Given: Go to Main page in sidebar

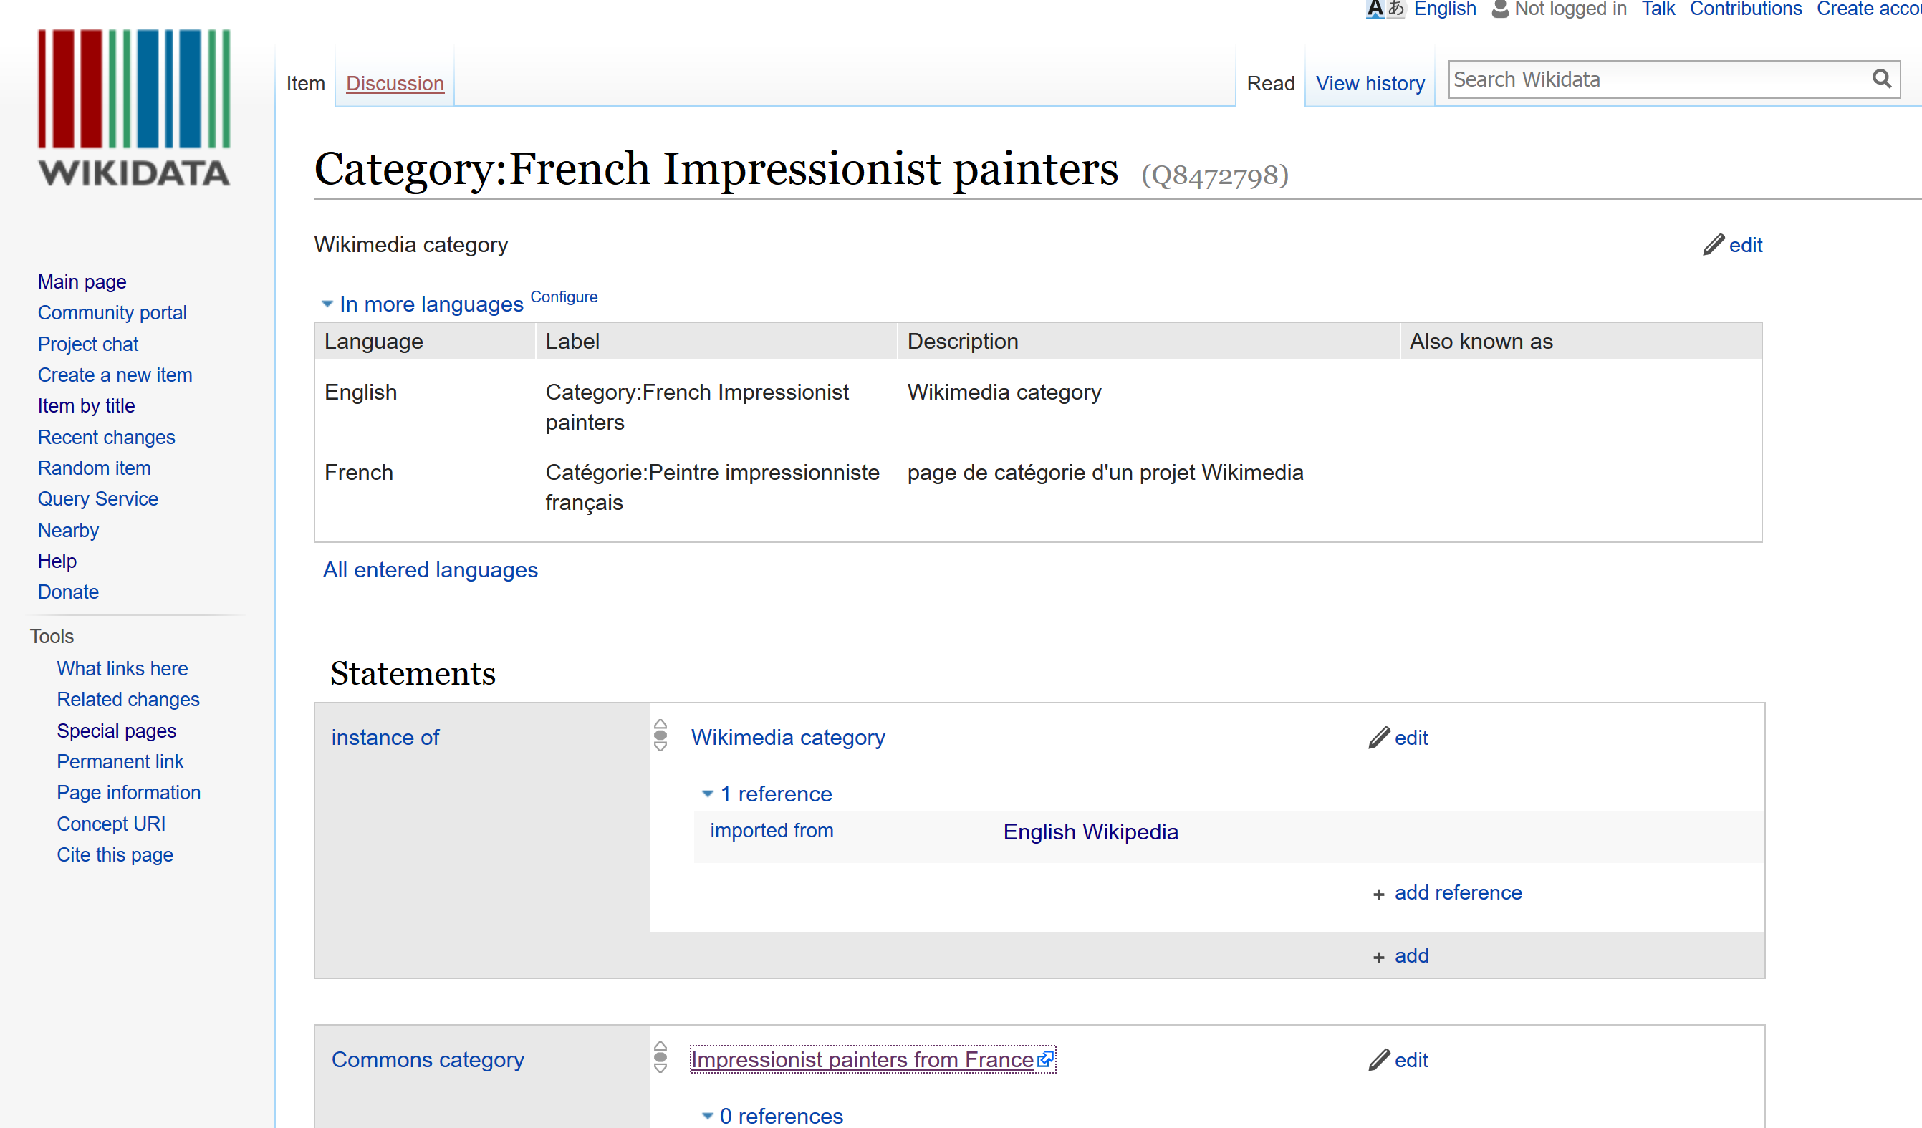Looking at the screenshot, I should pyautogui.click(x=82, y=281).
